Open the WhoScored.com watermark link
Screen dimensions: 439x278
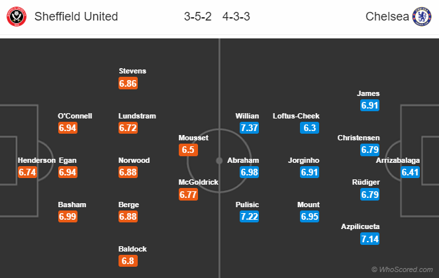403,269
